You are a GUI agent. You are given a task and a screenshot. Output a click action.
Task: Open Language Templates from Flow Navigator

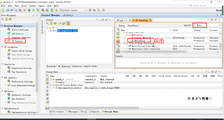(x=21, y=37)
